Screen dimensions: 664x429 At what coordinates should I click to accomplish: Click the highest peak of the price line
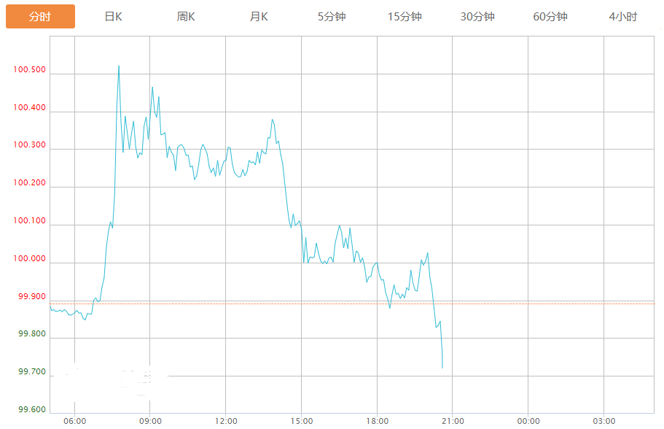119,66
